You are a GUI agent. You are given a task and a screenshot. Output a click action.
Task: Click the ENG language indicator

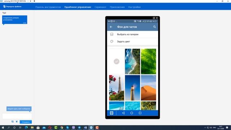(x=214, y=127)
